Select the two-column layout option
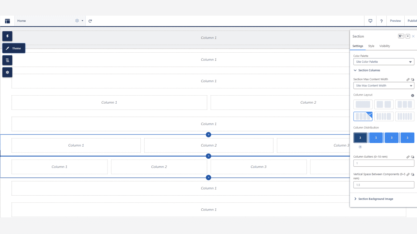 384,104
